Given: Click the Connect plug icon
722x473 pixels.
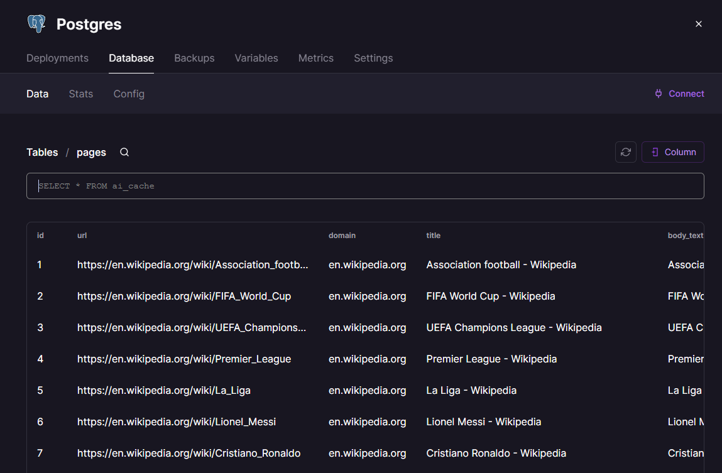Looking at the screenshot, I should pyautogui.click(x=658, y=94).
